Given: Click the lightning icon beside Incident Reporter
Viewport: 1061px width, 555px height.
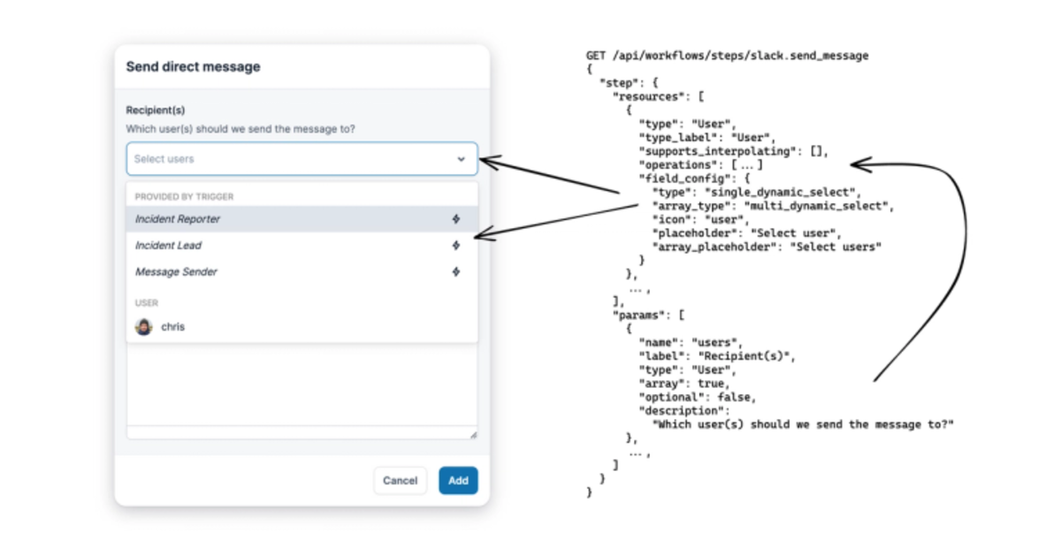Looking at the screenshot, I should click(456, 218).
